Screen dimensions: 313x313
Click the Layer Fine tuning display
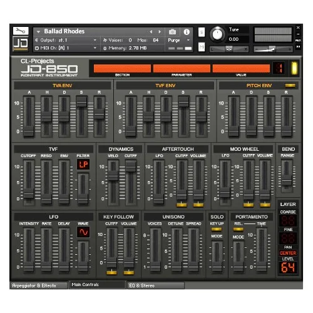pos(288,239)
